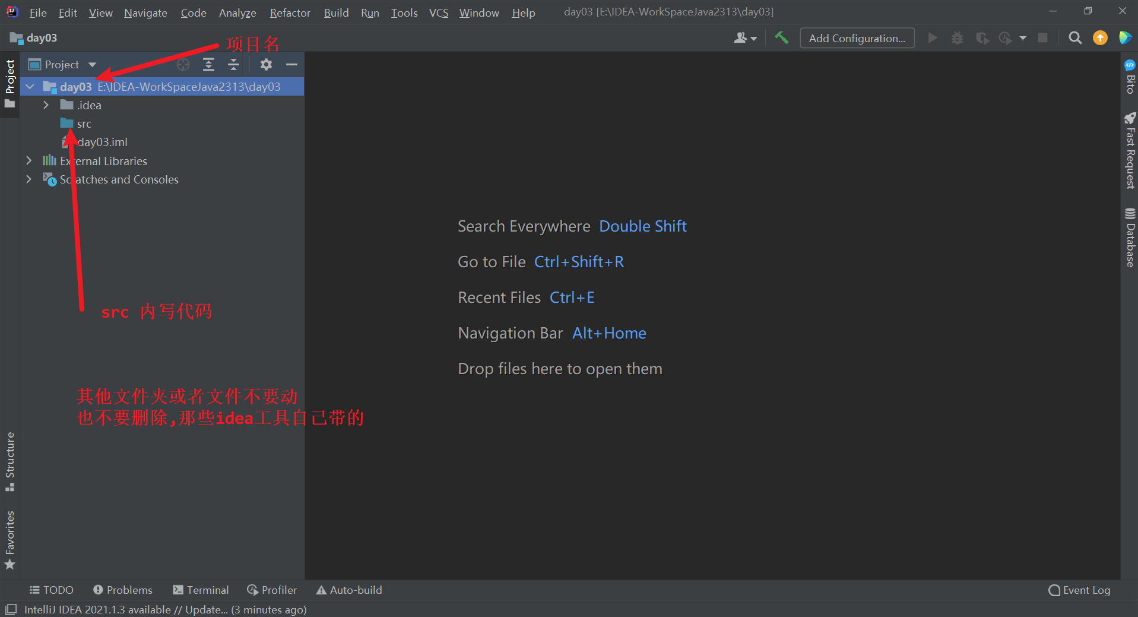The image size is (1138, 617).
Task: Open the Refactor menu
Action: point(290,12)
